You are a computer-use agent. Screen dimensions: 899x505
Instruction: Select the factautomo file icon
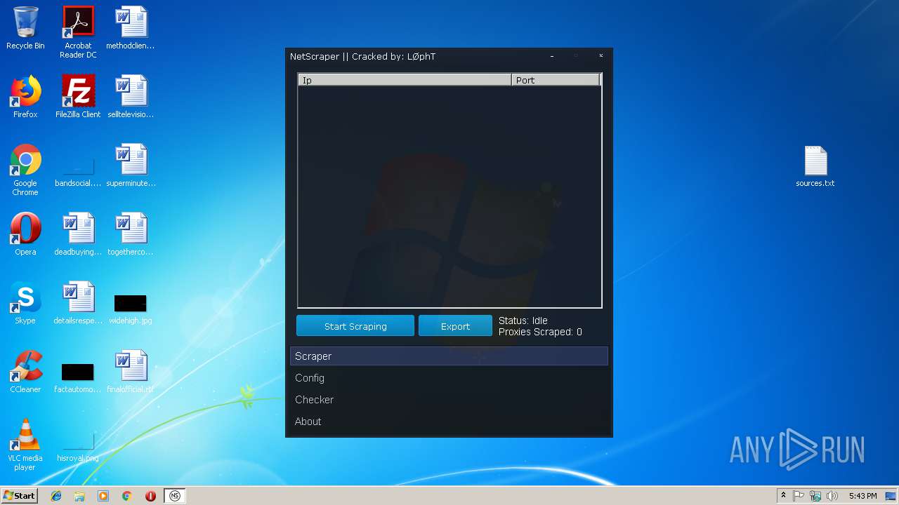coord(78,379)
